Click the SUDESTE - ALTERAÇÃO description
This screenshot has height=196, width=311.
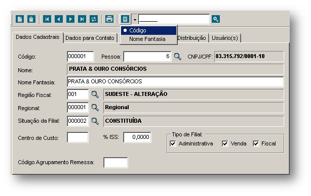136,94
